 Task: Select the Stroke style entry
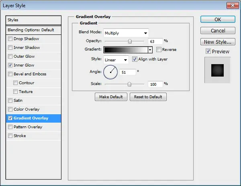pos(20,136)
